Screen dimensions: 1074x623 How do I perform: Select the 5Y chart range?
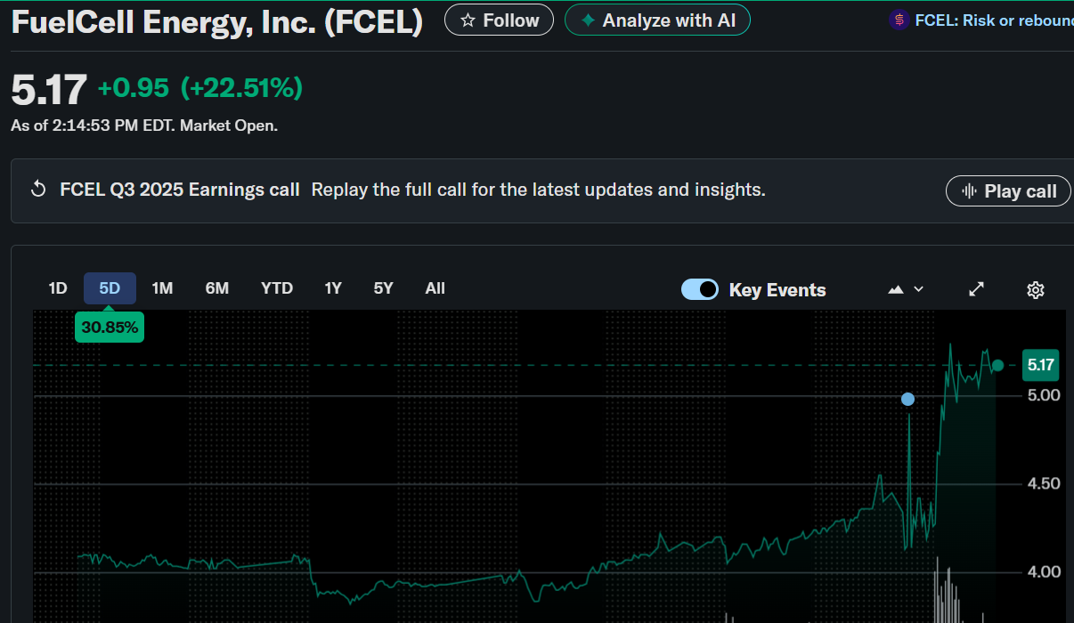coord(383,288)
